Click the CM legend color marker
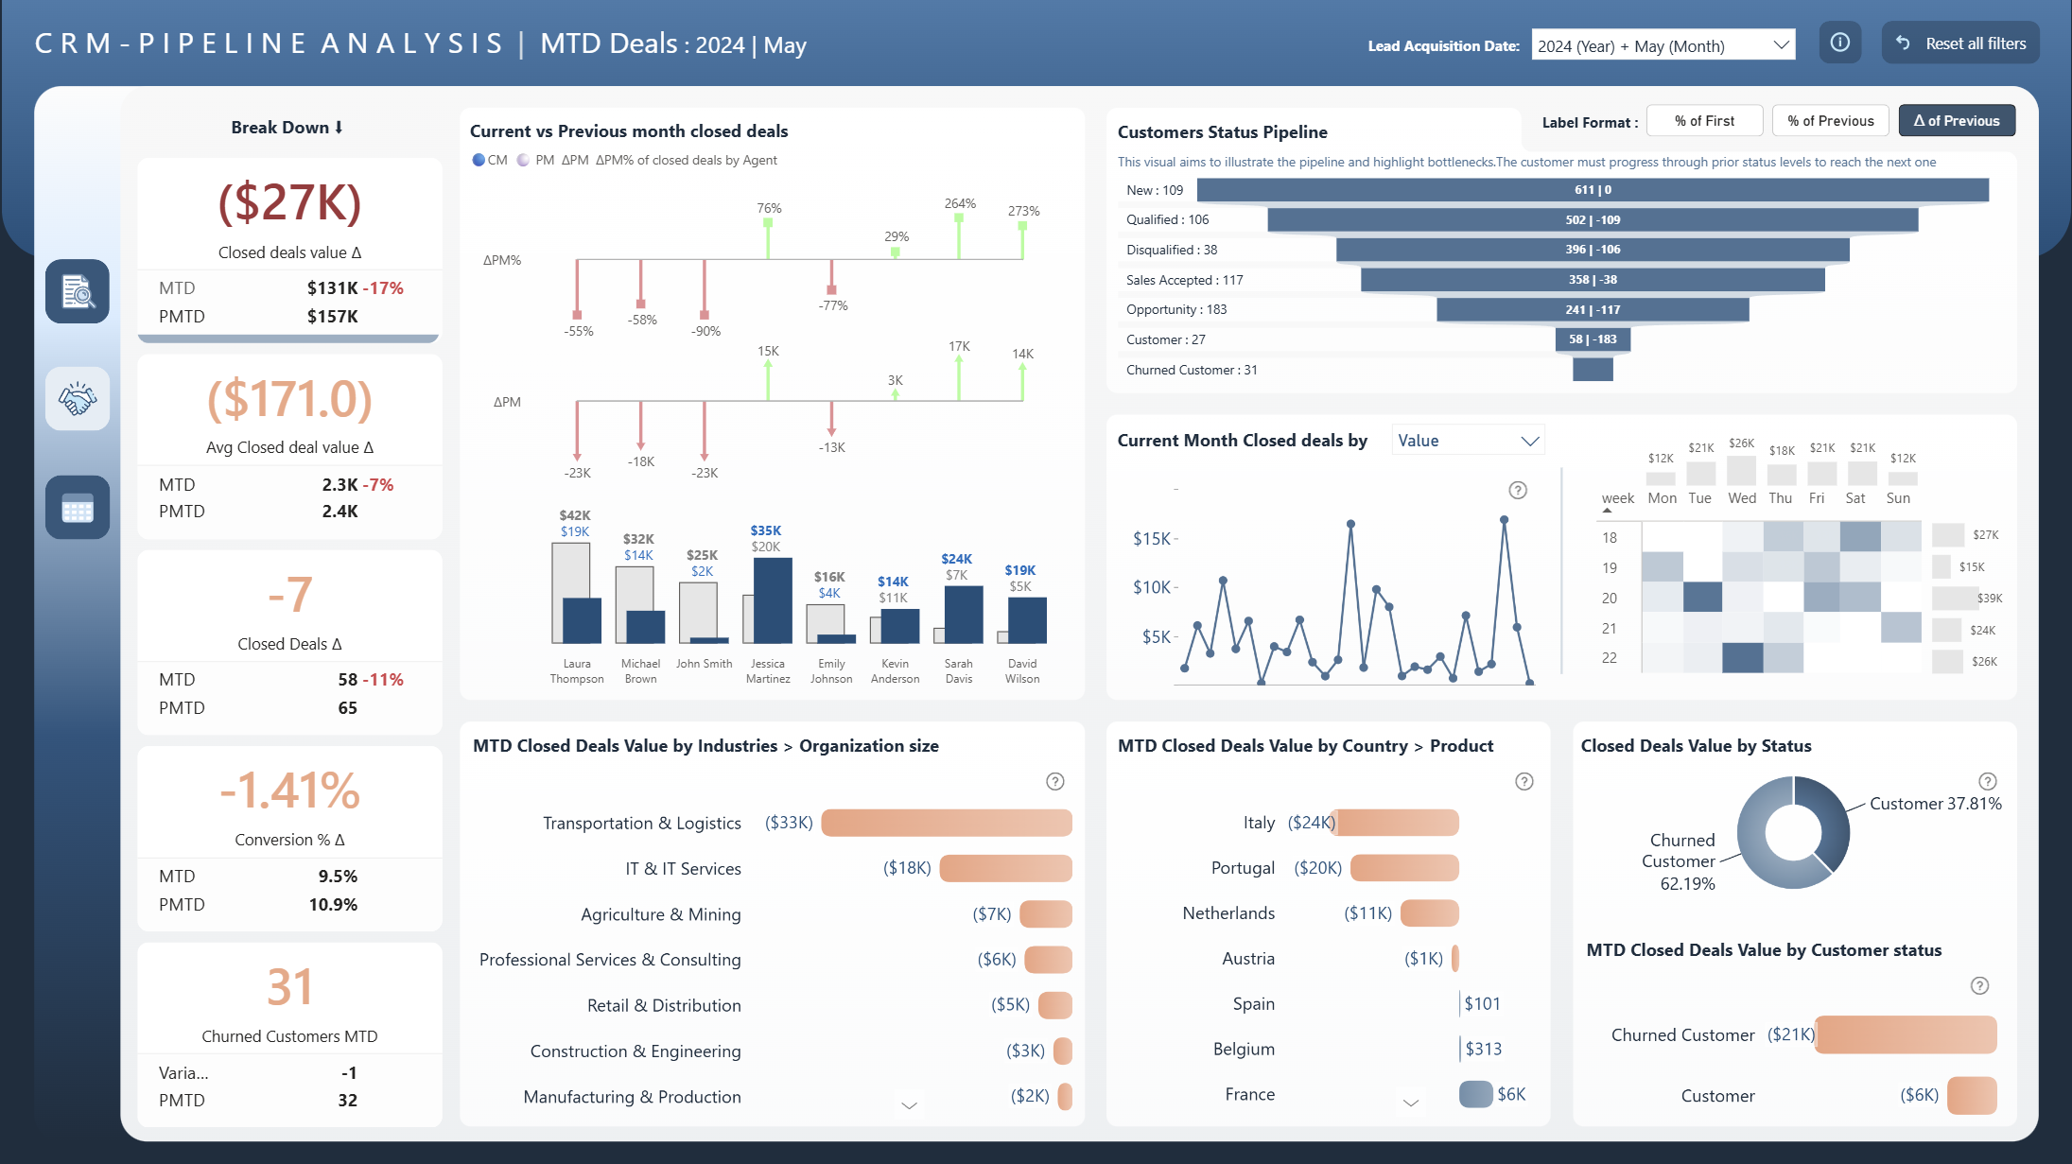This screenshot has width=2072, height=1164. (x=479, y=160)
